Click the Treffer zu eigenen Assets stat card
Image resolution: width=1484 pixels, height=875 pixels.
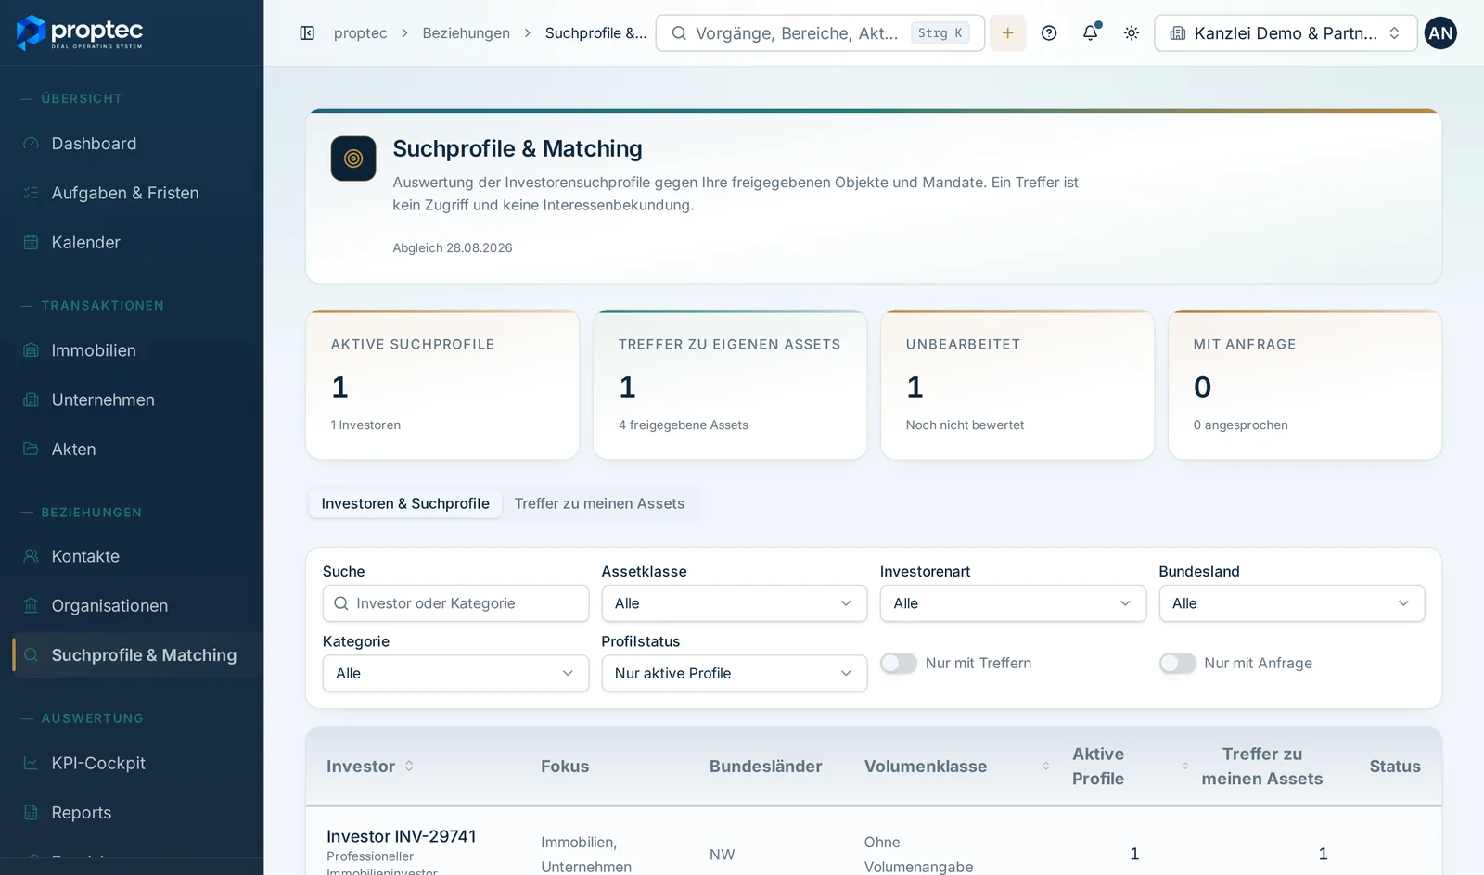click(730, 385)
